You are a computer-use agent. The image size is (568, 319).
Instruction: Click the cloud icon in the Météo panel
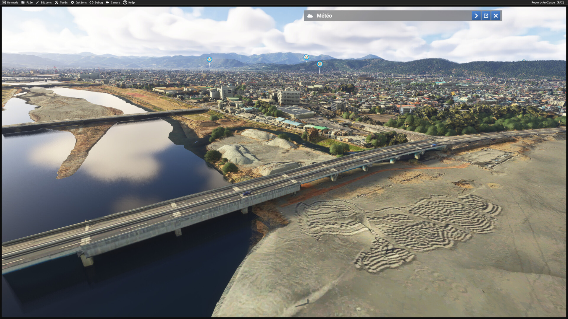[310, 16]
